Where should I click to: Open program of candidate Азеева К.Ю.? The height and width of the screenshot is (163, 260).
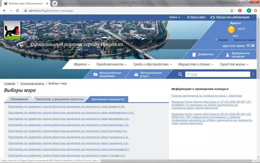(67, 107)
